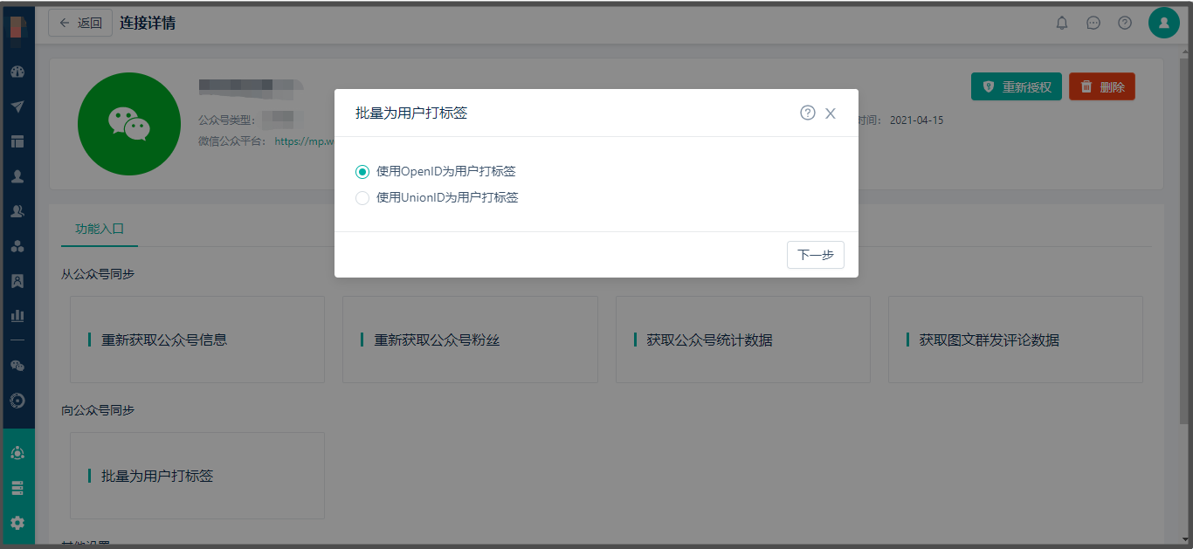Open the bar chart analytics icon in sidebar
This screenshot has width=1193, height=549.
tap(17, 315)
